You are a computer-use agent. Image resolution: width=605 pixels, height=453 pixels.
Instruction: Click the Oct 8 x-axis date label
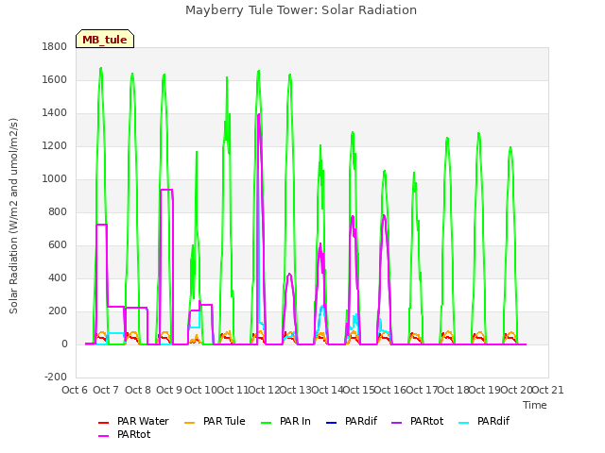(138, 390)
